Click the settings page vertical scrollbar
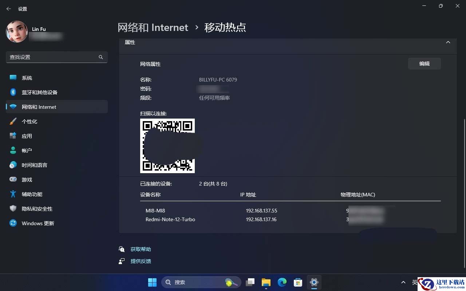This screenshot has height=291, width=466. pyautogui.click(x=464, y=193)
